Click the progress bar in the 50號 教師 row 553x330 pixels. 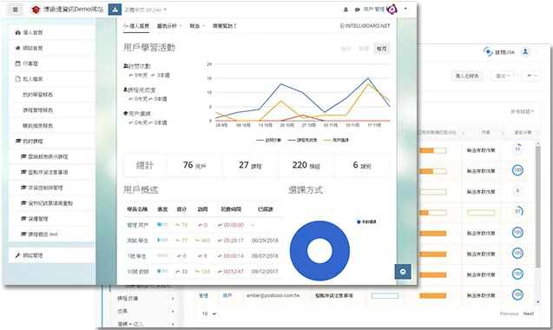(162, 271)
